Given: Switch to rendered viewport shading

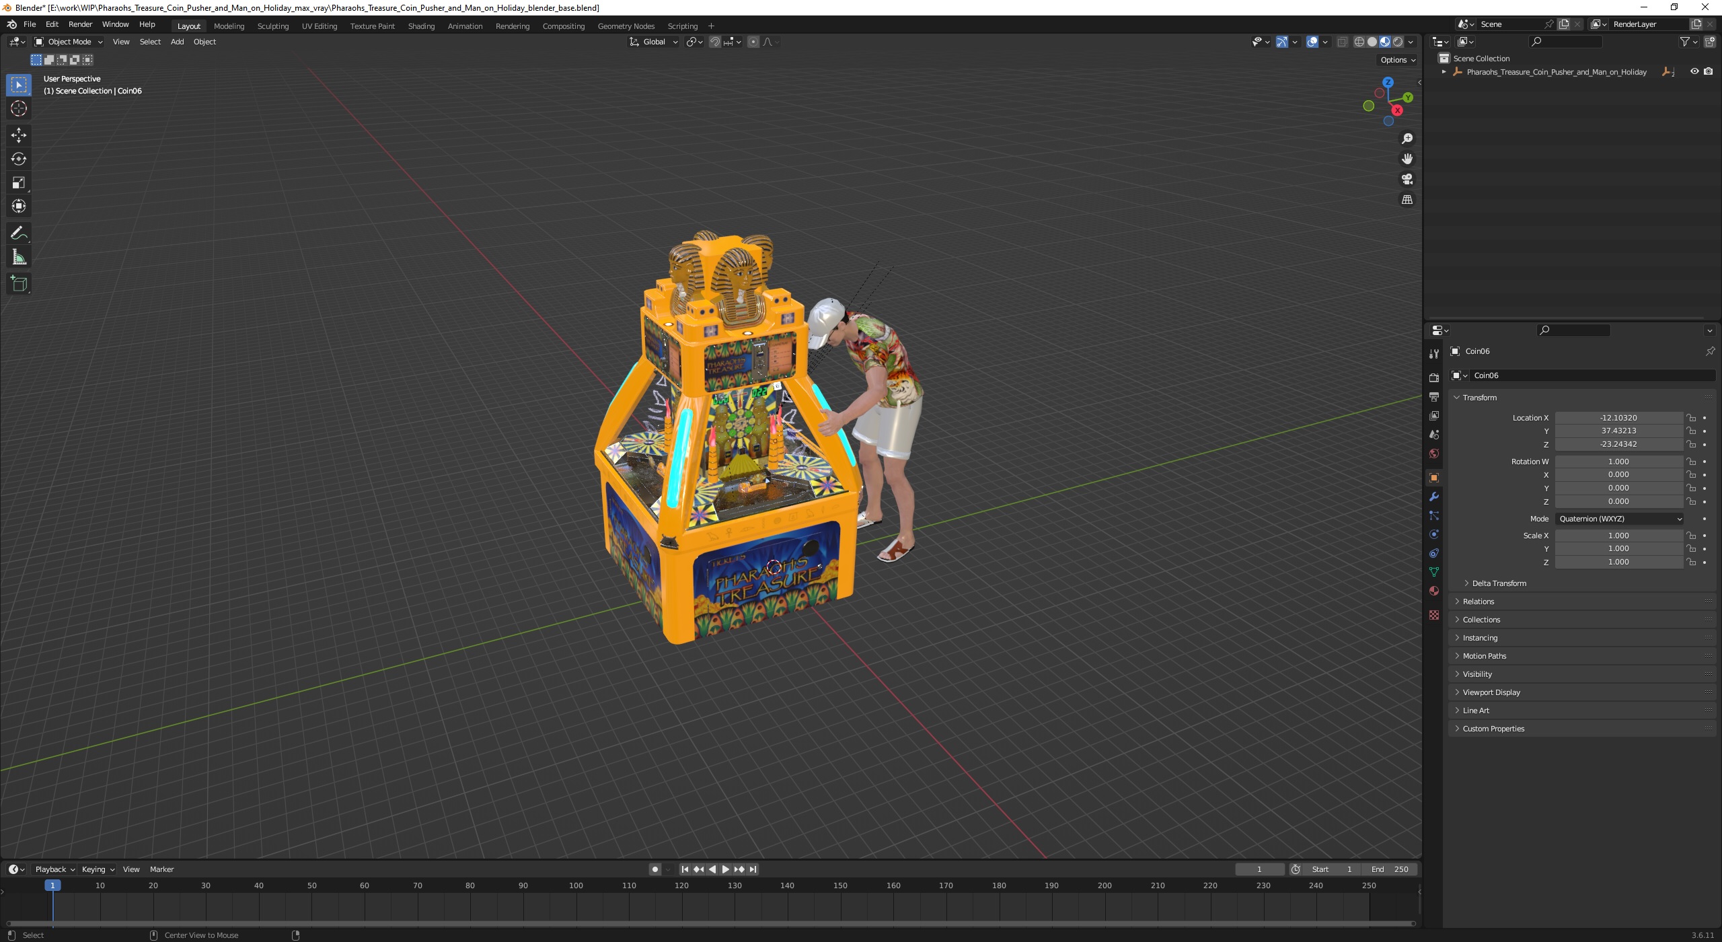Looking at the screenshot, I should 1398,42.
